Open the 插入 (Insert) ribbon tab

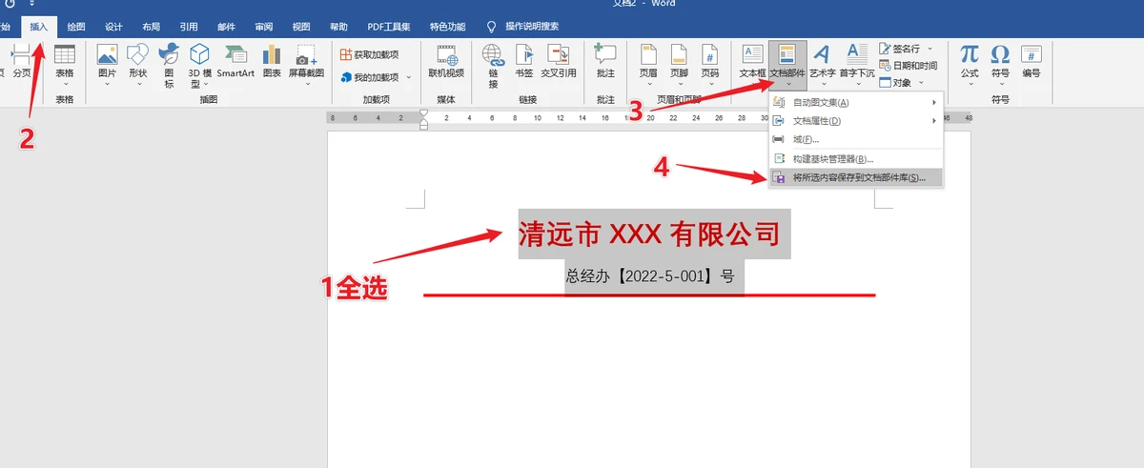(x=39, y=27)
